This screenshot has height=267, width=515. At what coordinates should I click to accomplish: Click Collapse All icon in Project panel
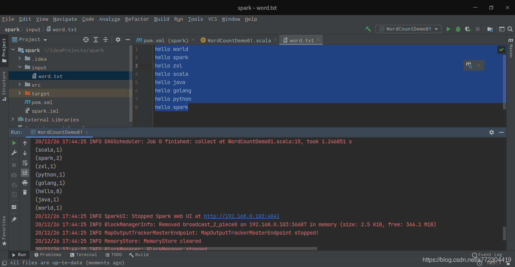(106, 40)
